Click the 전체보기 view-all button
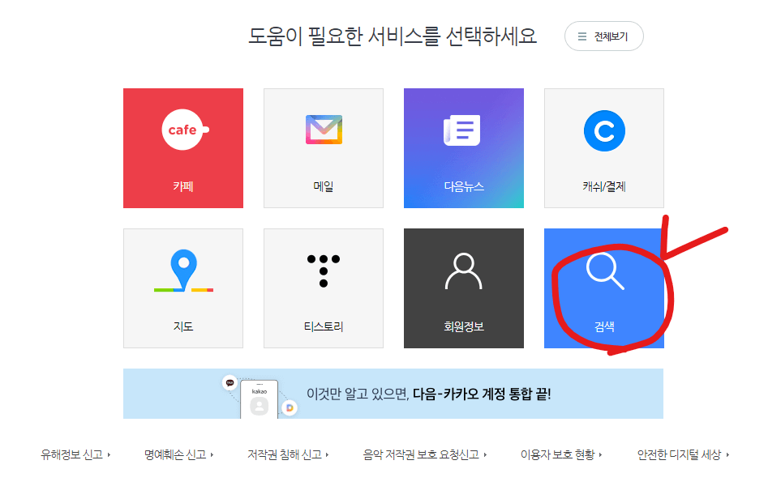Screen dimensions: 781x486 (603, 36)
